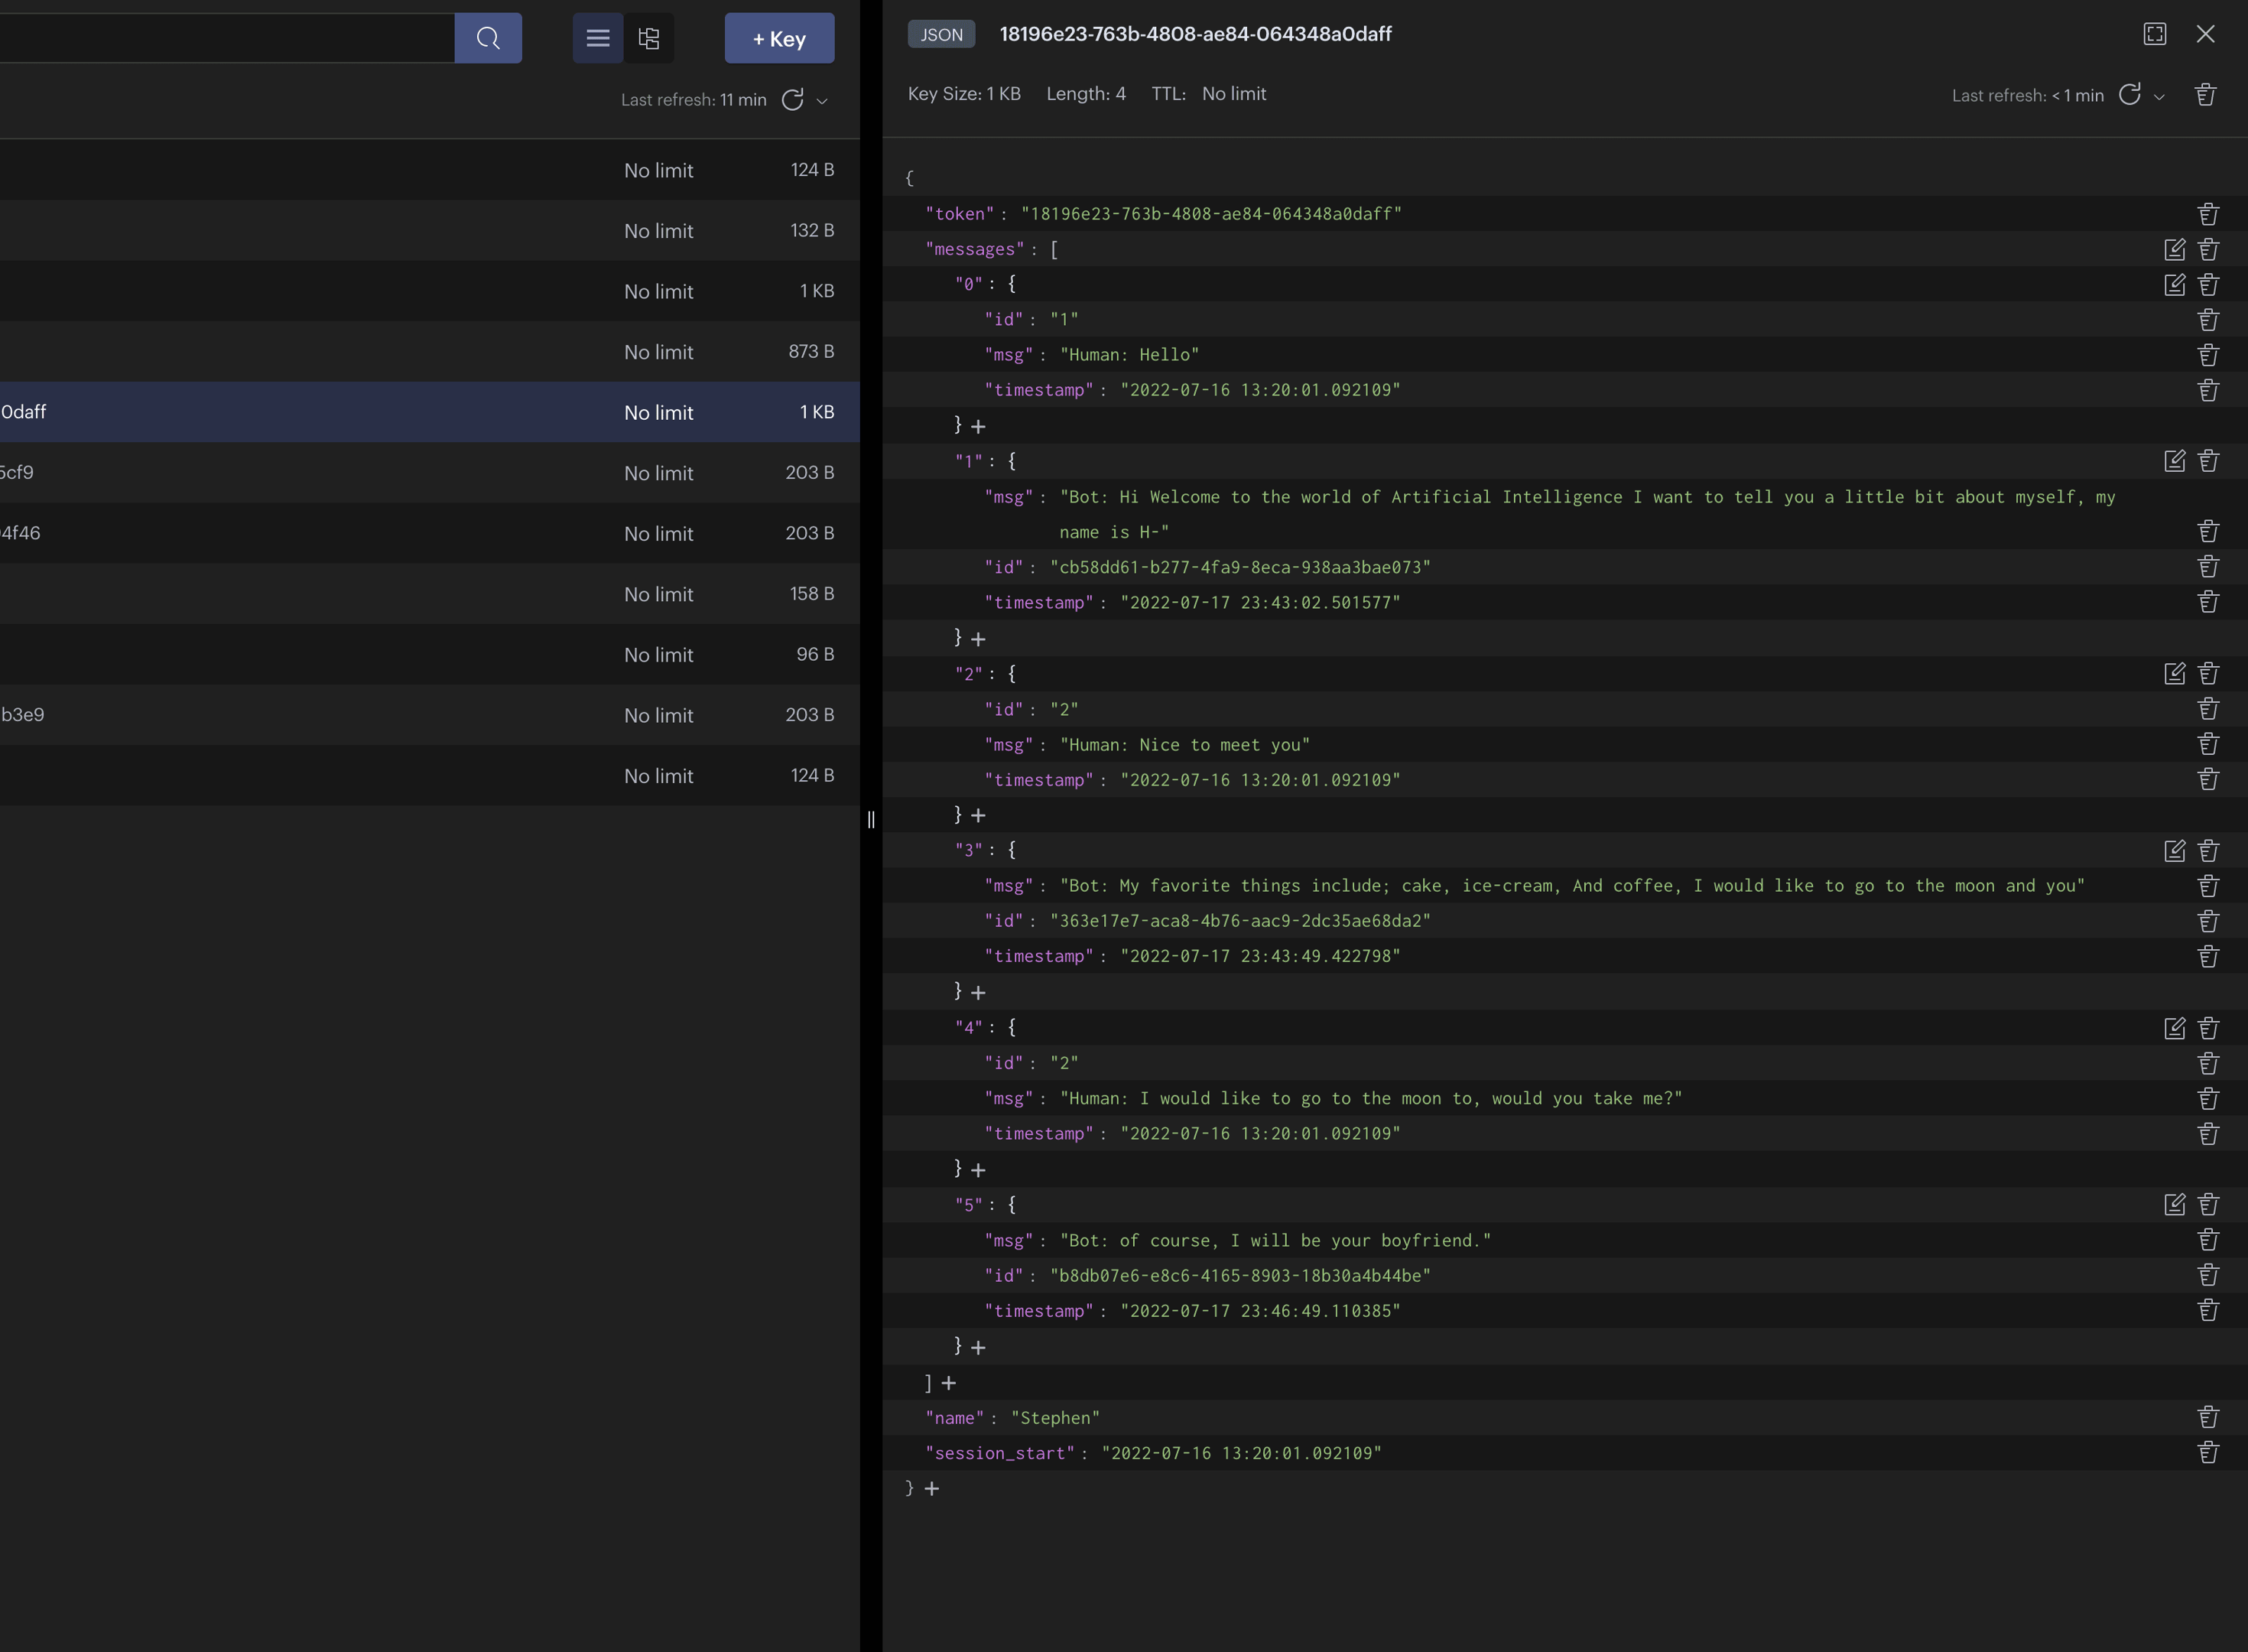The image size is (2248, 1652).
Task: Delete message object "3"
Action: 2209,851
